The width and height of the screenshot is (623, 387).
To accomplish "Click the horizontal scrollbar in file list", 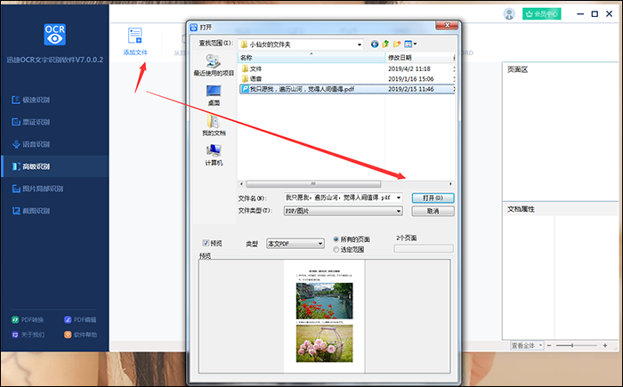I will [x=313, y=184].
